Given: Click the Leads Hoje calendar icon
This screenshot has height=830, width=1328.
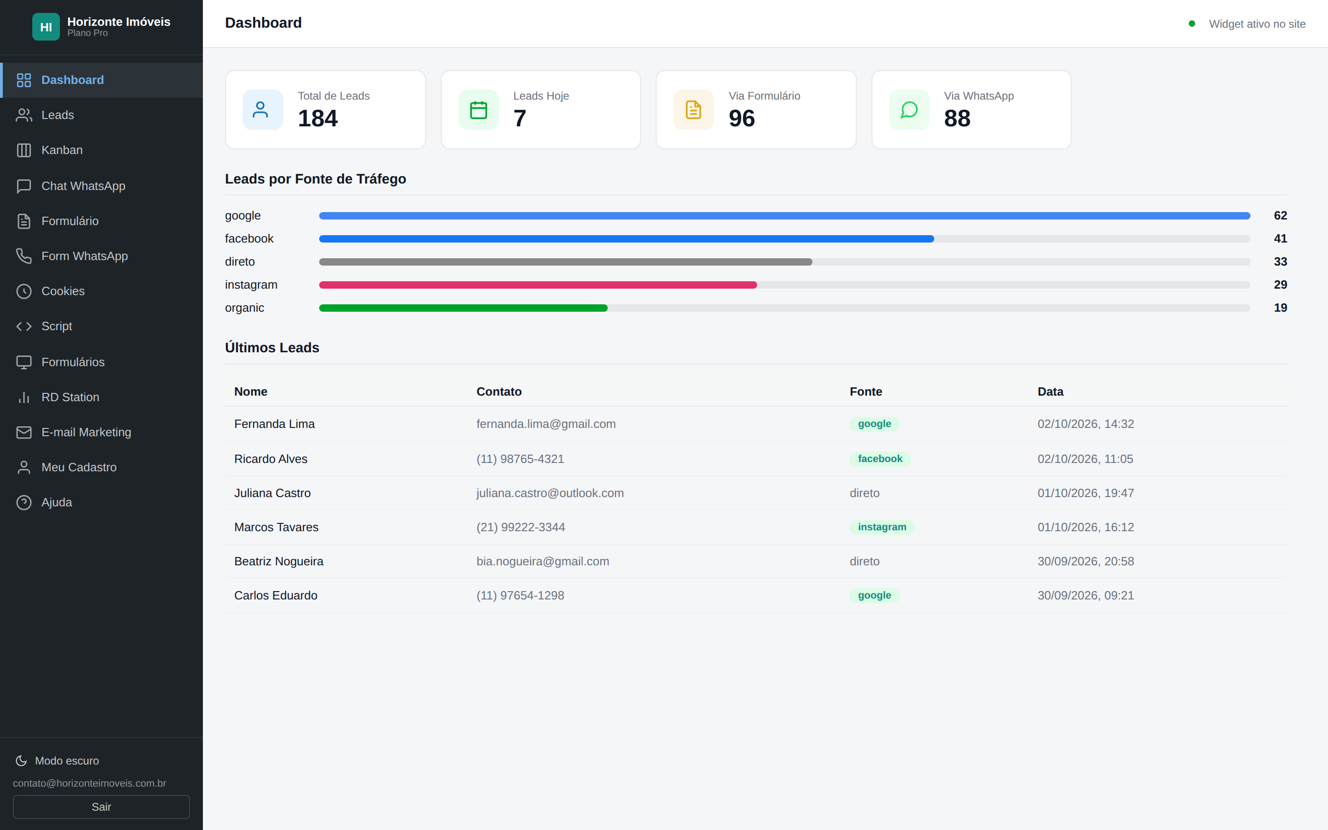Looking at the screenshot, I should coord(478,110).
